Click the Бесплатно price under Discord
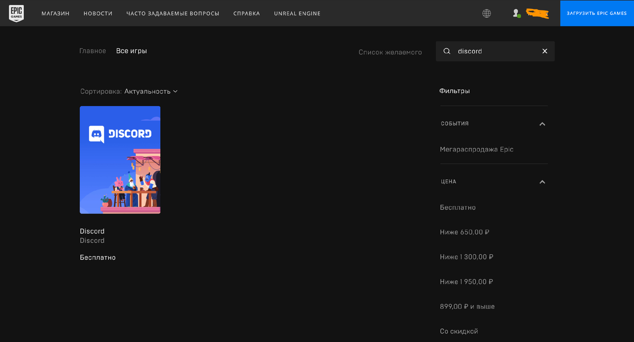Screen dimensions: 634x342 pos(98,257)
